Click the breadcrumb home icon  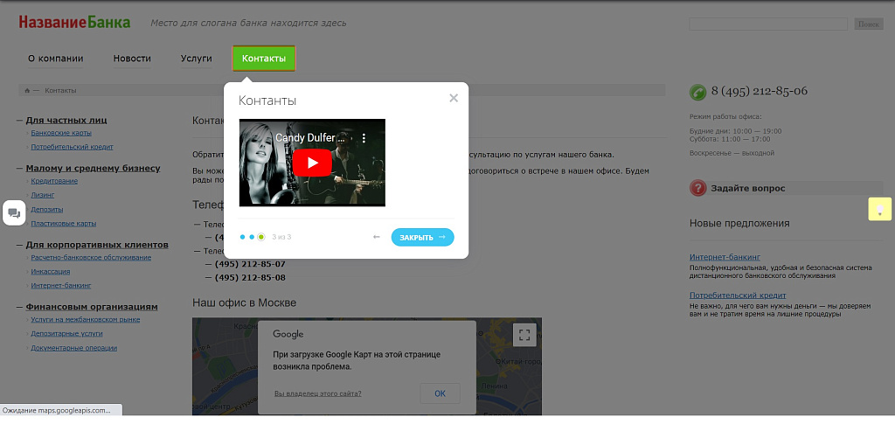(x=27, y=90)
